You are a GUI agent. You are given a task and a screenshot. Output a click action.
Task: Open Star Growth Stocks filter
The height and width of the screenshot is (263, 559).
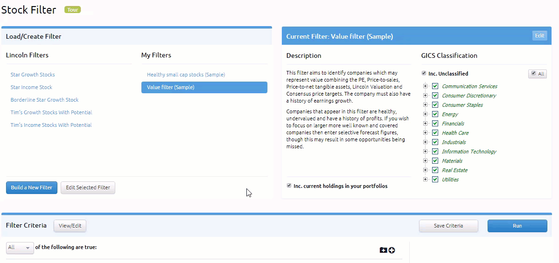(33, 75)
